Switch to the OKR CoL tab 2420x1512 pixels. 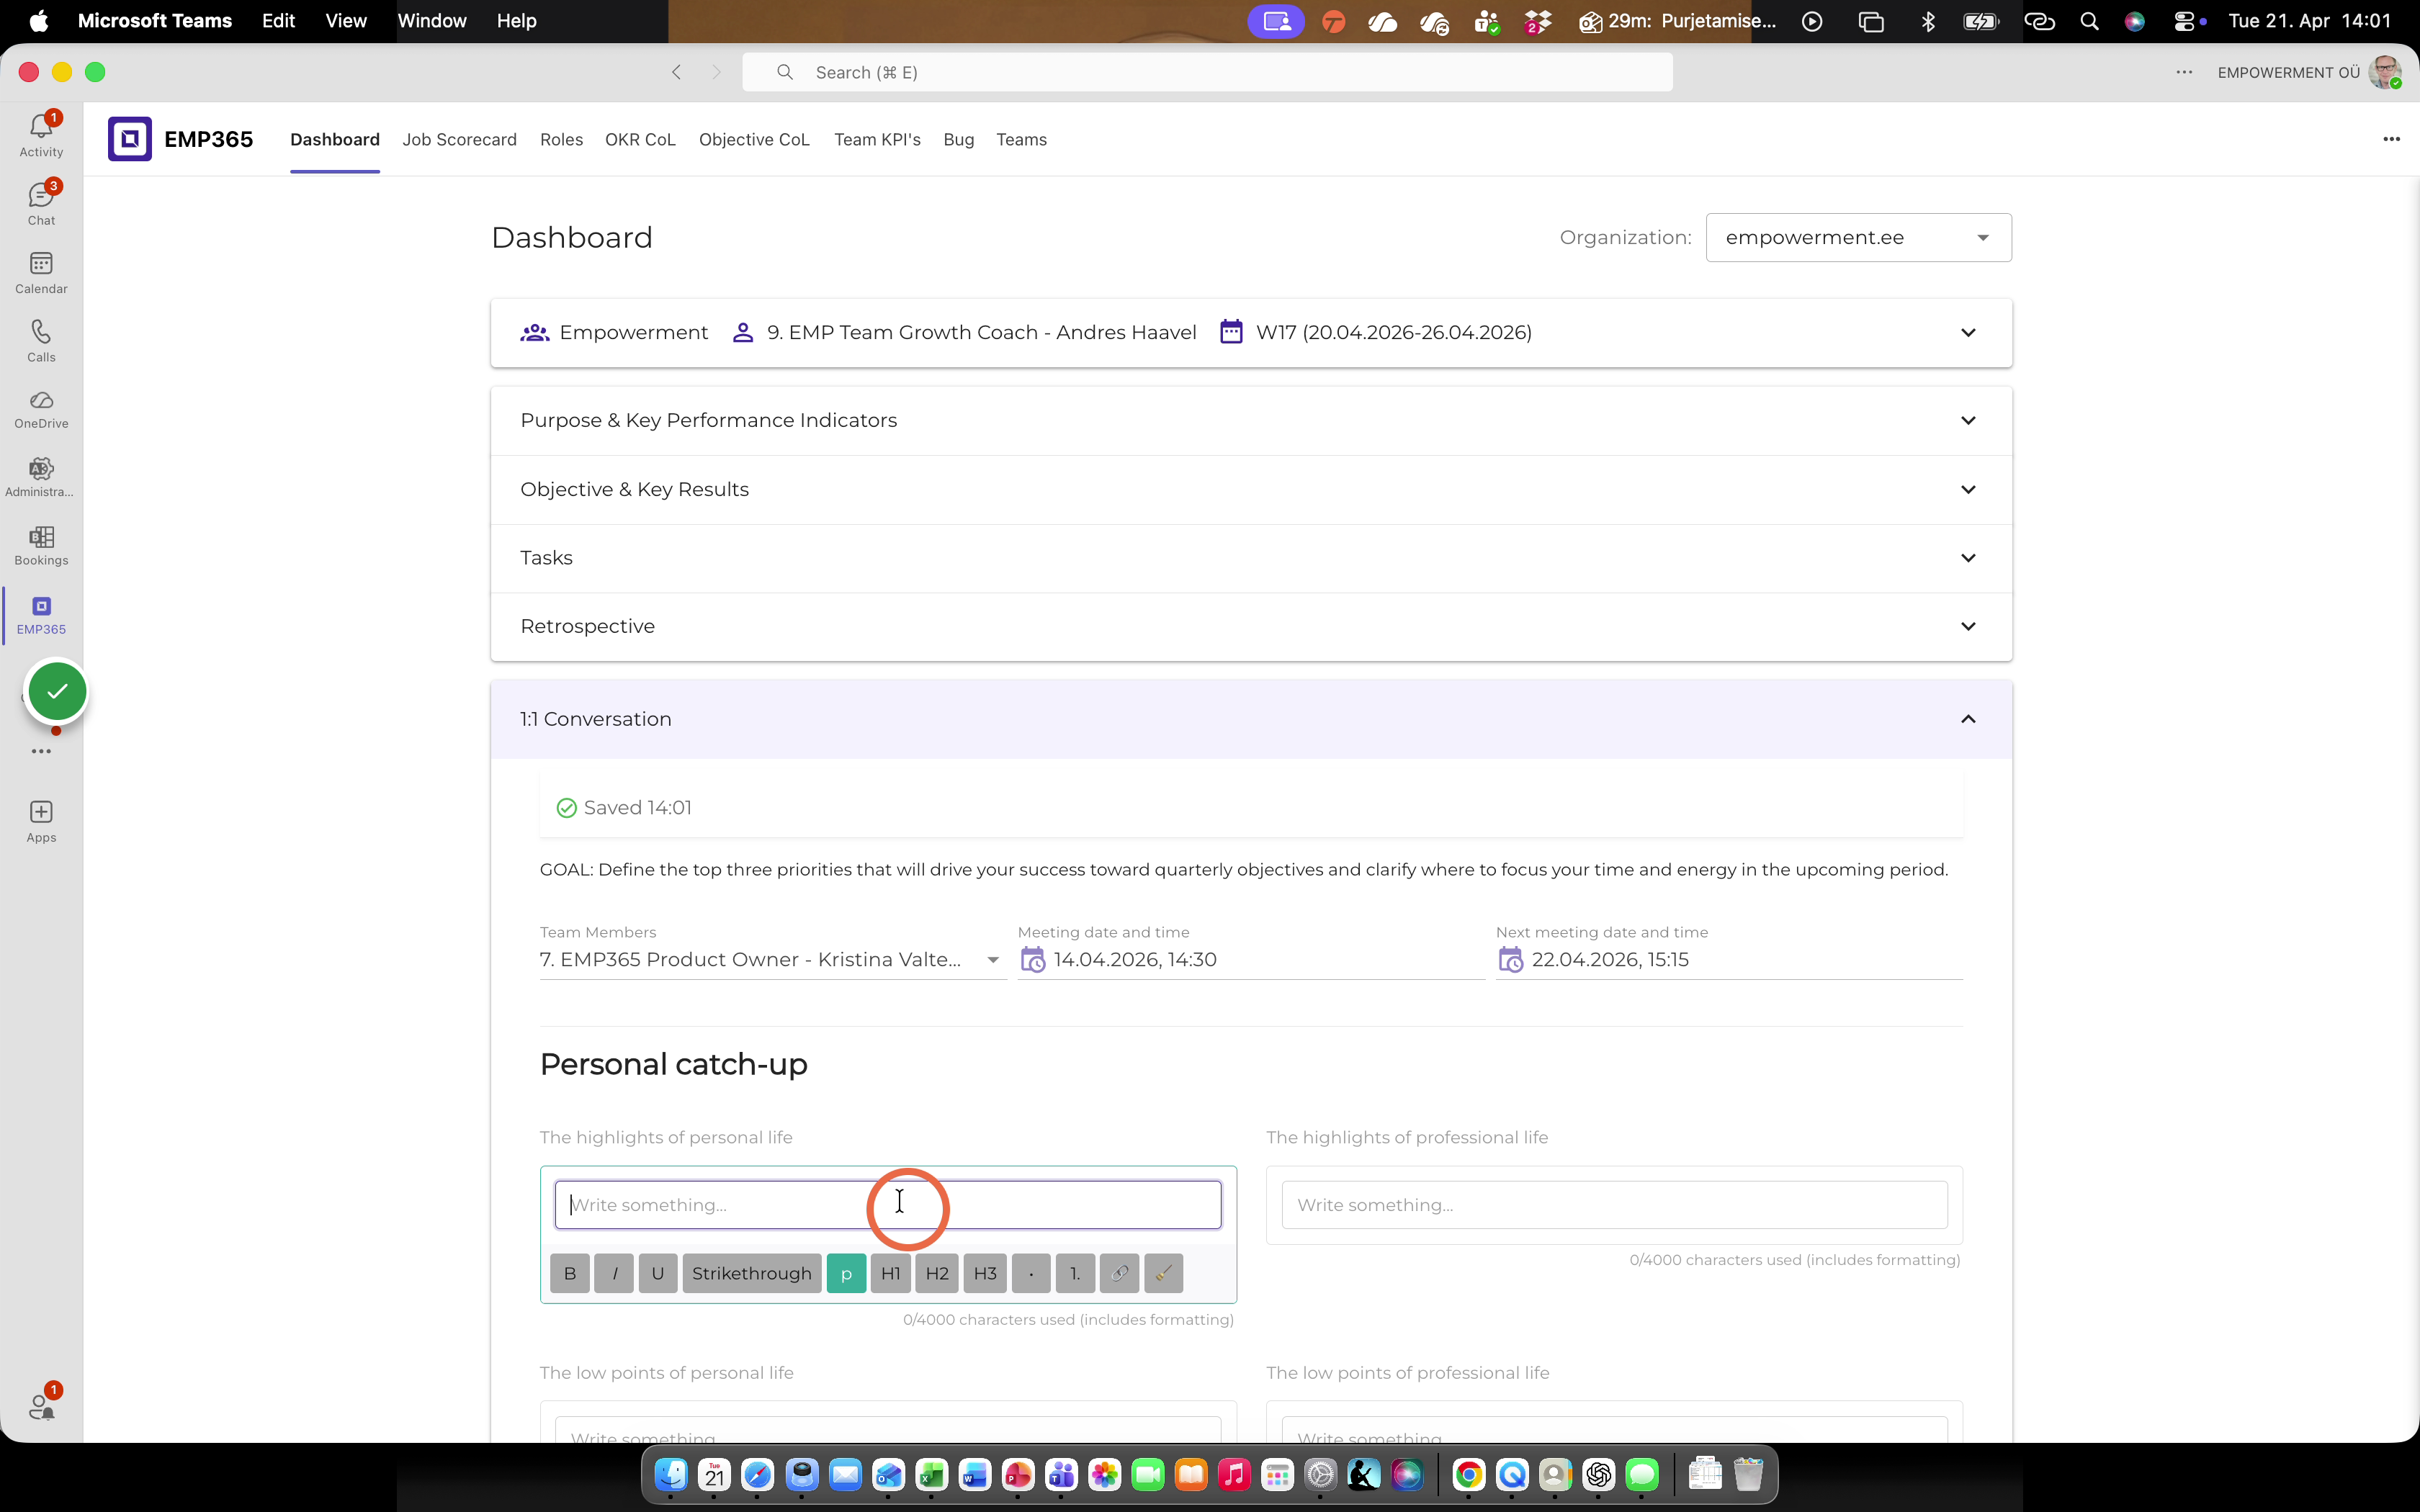coord(640,140)
